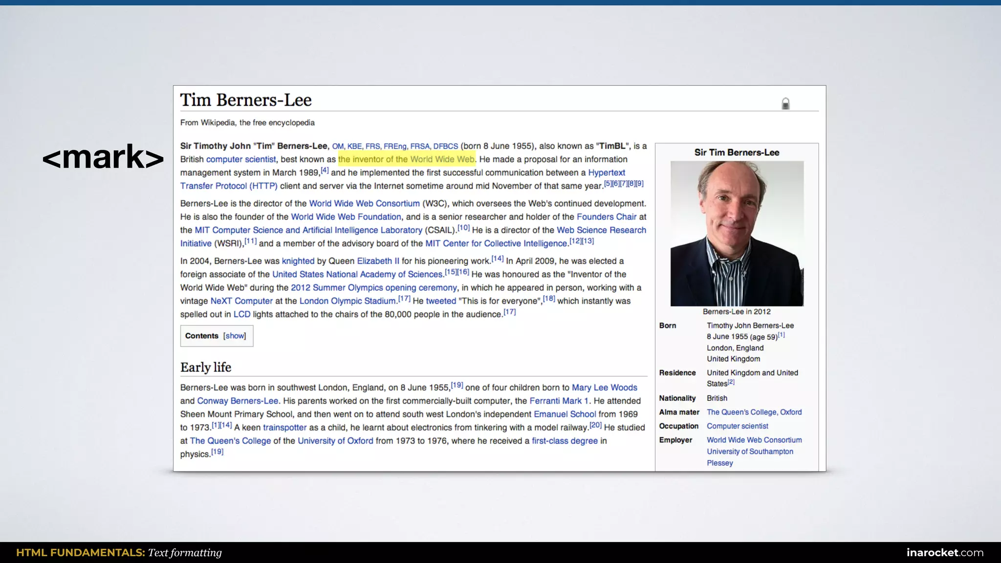Follow the NeXT Computer link

point(241,301)
